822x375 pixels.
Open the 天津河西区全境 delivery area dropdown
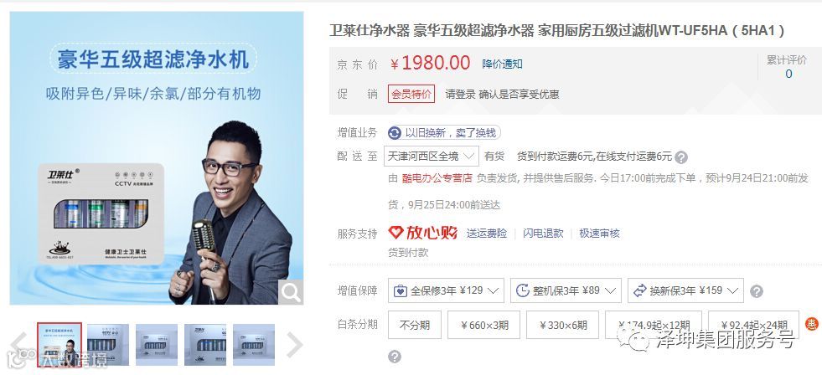point(431,156)
